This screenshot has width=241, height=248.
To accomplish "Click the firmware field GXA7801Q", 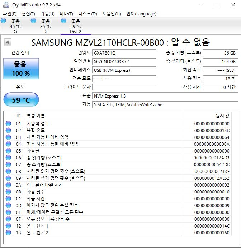I will (124, 53).
